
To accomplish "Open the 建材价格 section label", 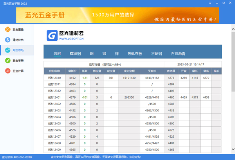I will pyautogui.click(x=18, y=40).
